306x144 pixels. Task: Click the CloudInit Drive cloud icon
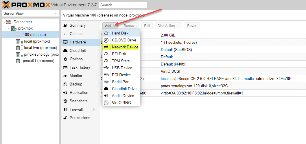tap(106, 89)
